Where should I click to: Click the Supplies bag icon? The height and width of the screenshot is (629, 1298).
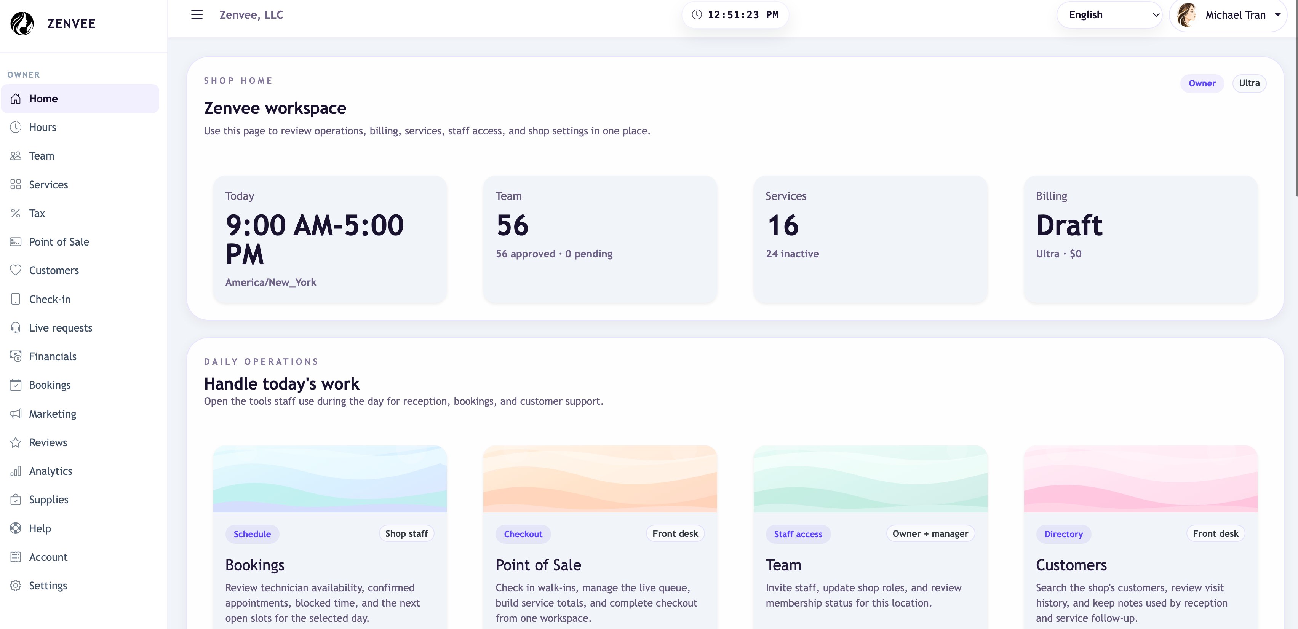pos(16,500)
